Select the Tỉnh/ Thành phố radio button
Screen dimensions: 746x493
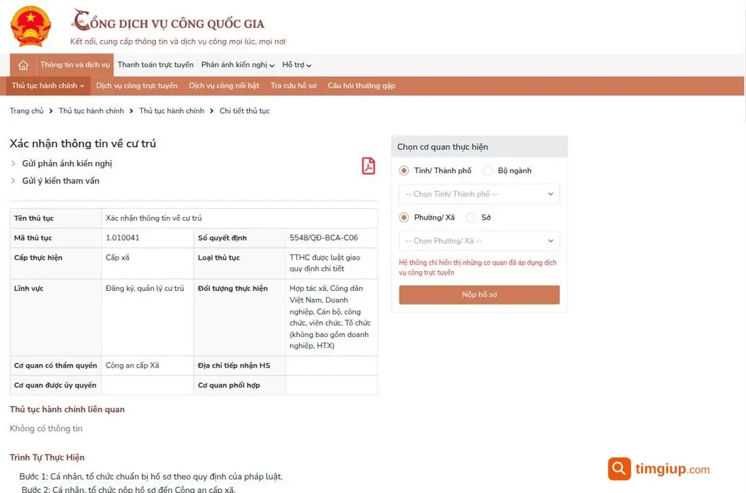[404, 170]
